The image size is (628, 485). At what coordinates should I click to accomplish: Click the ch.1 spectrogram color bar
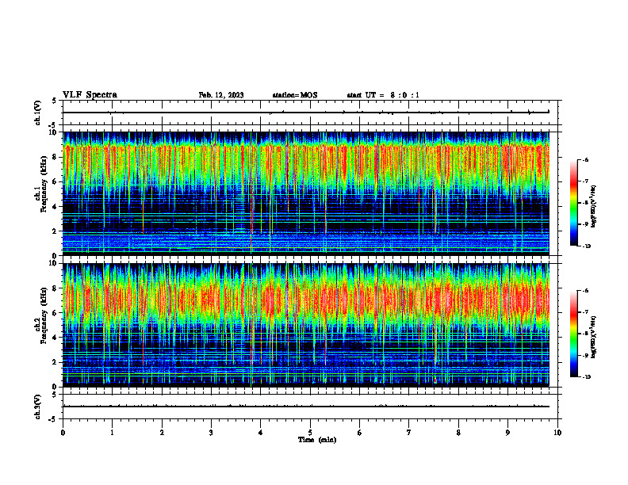click(x=573, y=203)
